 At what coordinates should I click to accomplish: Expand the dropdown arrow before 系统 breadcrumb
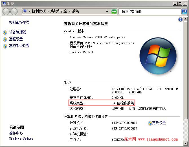point(70,12)
